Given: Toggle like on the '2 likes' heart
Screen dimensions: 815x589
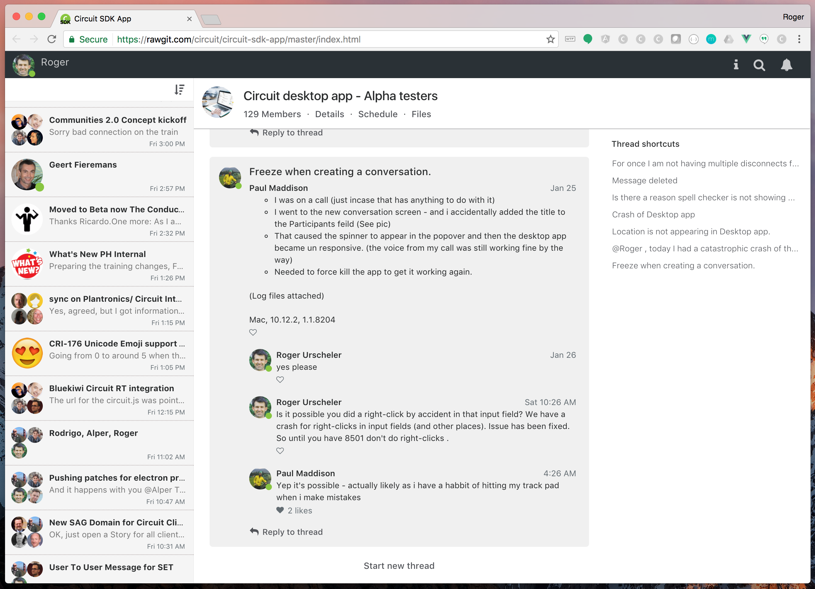Looking at the screenshot, I should 280,510.
